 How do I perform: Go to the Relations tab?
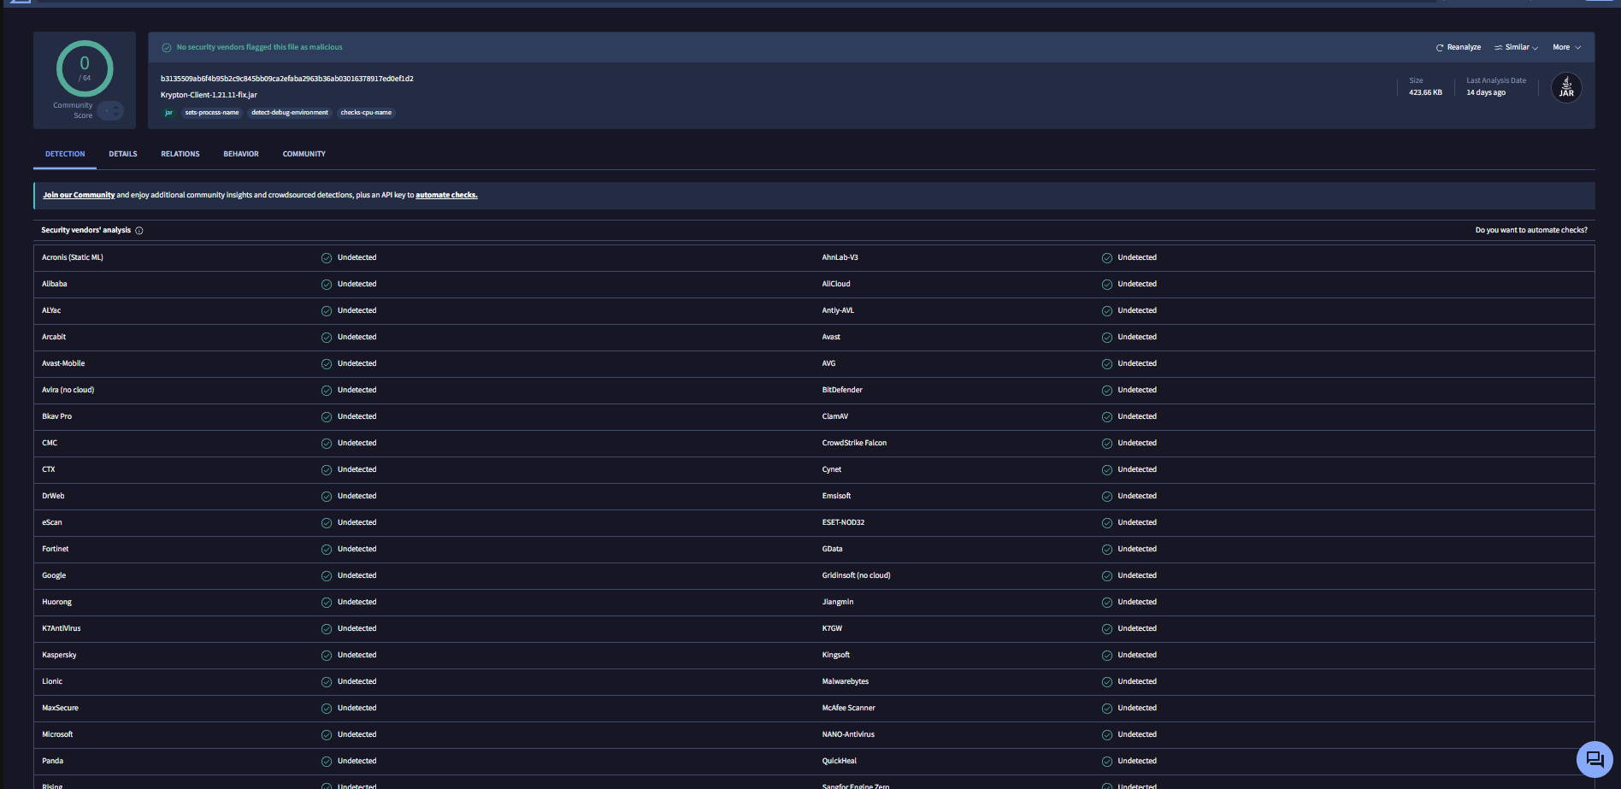pos(180,154)
